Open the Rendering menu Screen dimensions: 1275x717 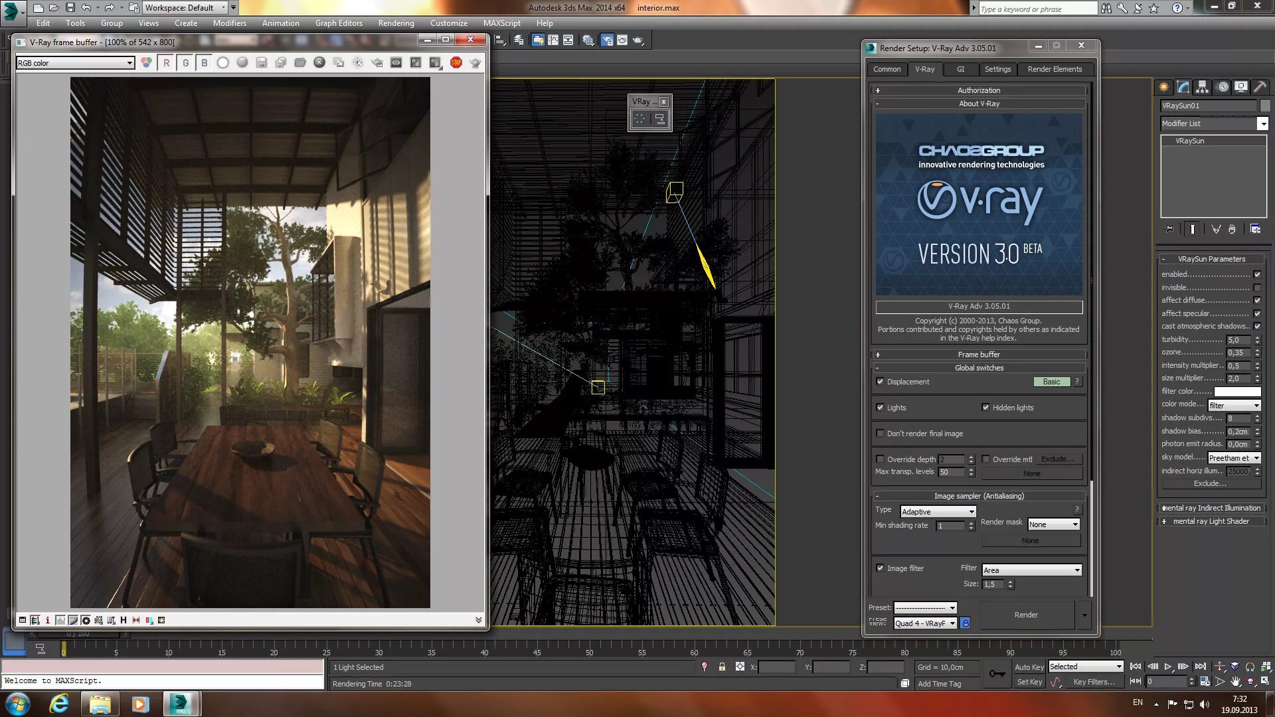[396, 23]
